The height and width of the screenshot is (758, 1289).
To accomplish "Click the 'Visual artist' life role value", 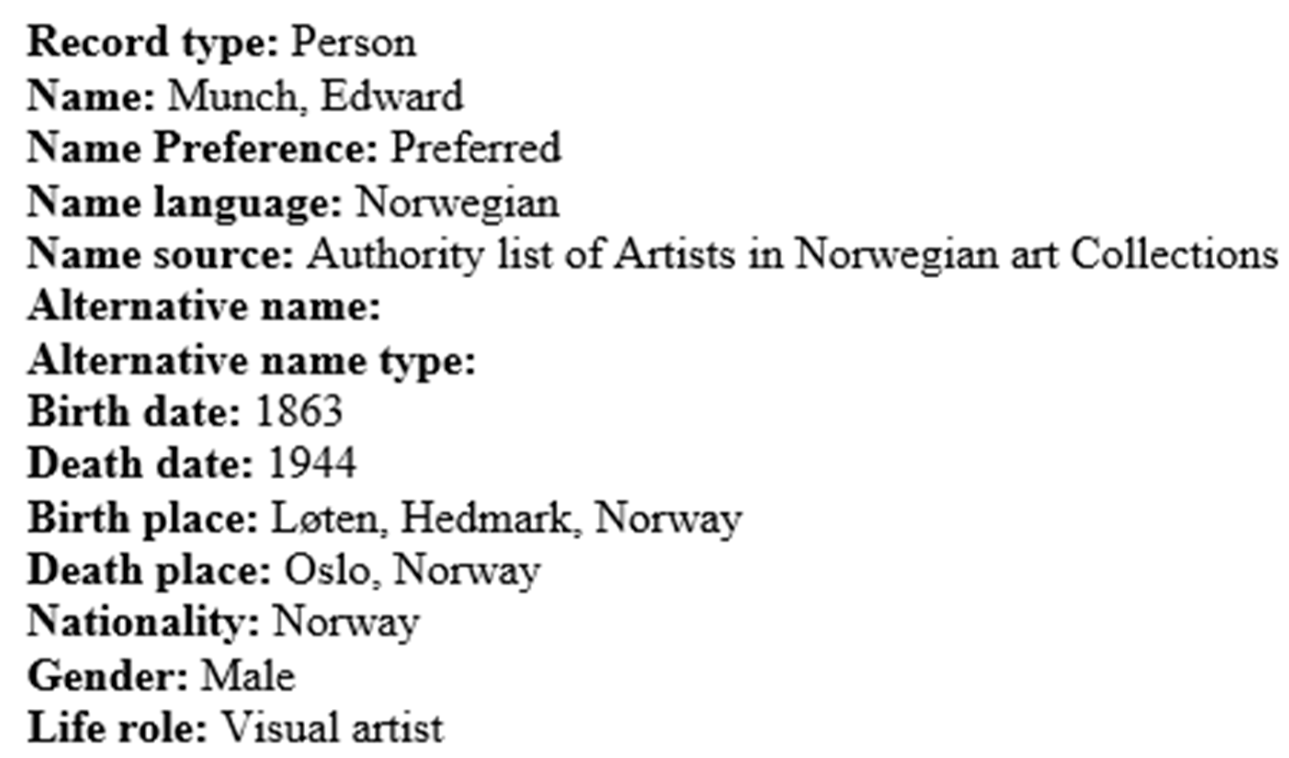I will [333, 728].
